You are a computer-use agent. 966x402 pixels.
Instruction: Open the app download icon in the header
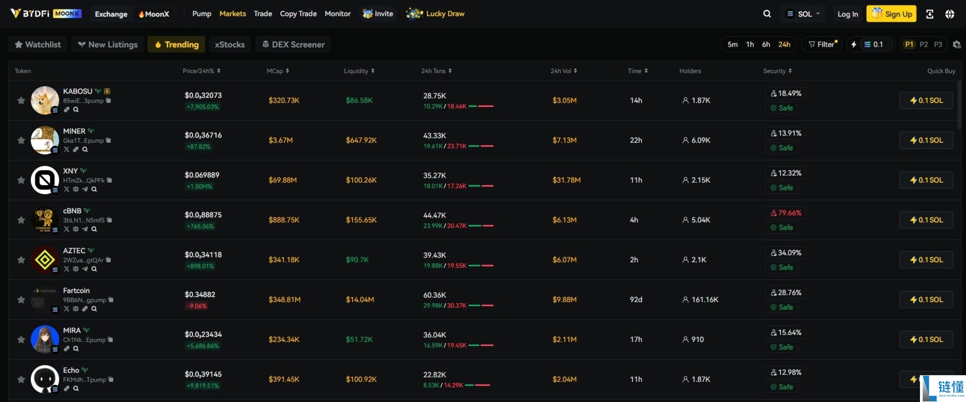click(x=930, y=14)
